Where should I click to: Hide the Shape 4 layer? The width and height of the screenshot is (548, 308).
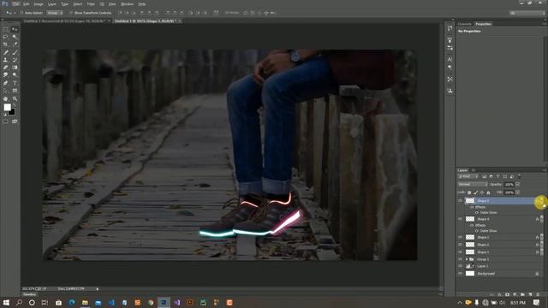(x=460, y=219)
